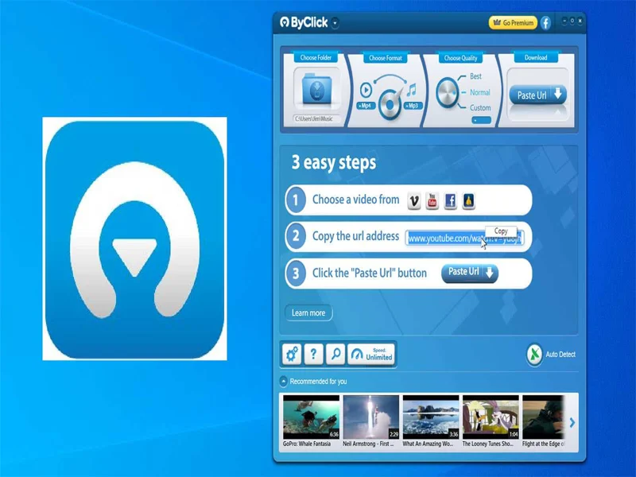Select the Best quality option
Viewport: 636px width, 477px height.
[475, 77]
